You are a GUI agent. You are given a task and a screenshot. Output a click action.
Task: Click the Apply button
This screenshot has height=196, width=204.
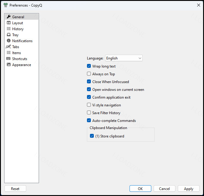[189, 189]
